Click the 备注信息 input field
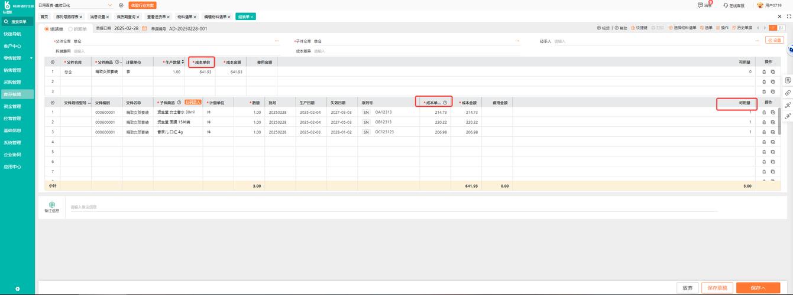The width and height of the screenshot is (793, 295). point(393,207)
